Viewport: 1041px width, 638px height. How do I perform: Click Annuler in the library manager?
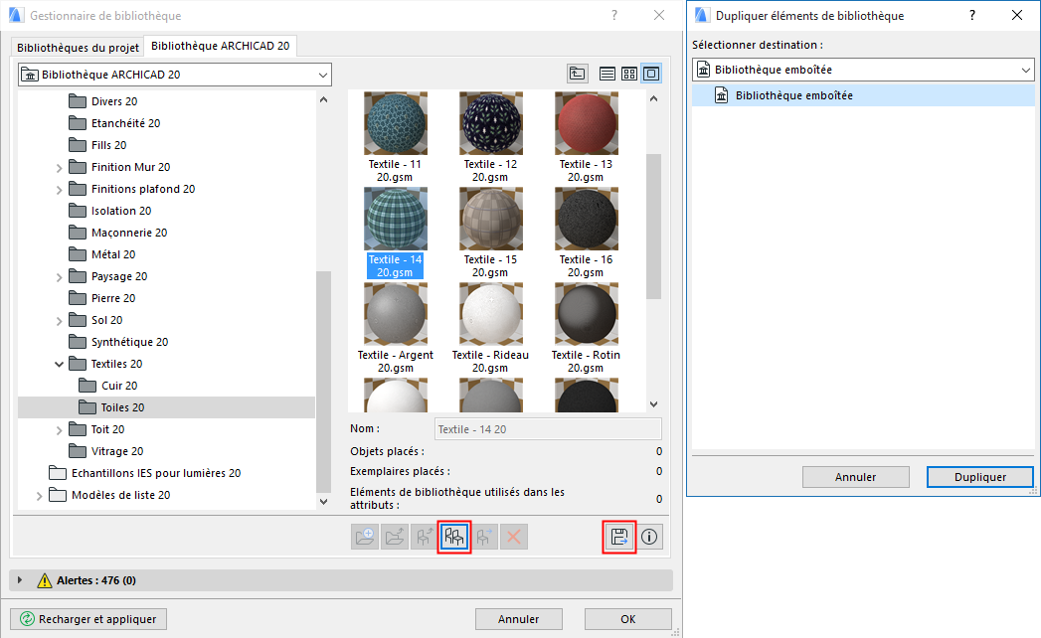(x=518, y=619)
